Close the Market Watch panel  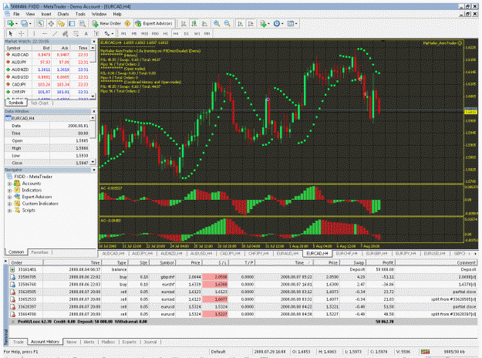pyautogui.click(x=94, y=41)
